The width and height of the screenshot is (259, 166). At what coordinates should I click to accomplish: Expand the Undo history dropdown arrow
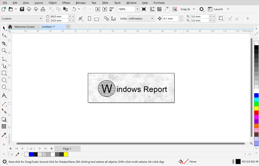79,9
